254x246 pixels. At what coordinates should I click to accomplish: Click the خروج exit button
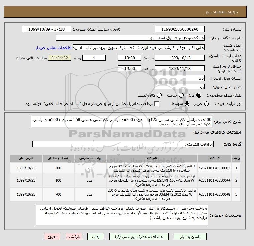[x=52, y=237]
